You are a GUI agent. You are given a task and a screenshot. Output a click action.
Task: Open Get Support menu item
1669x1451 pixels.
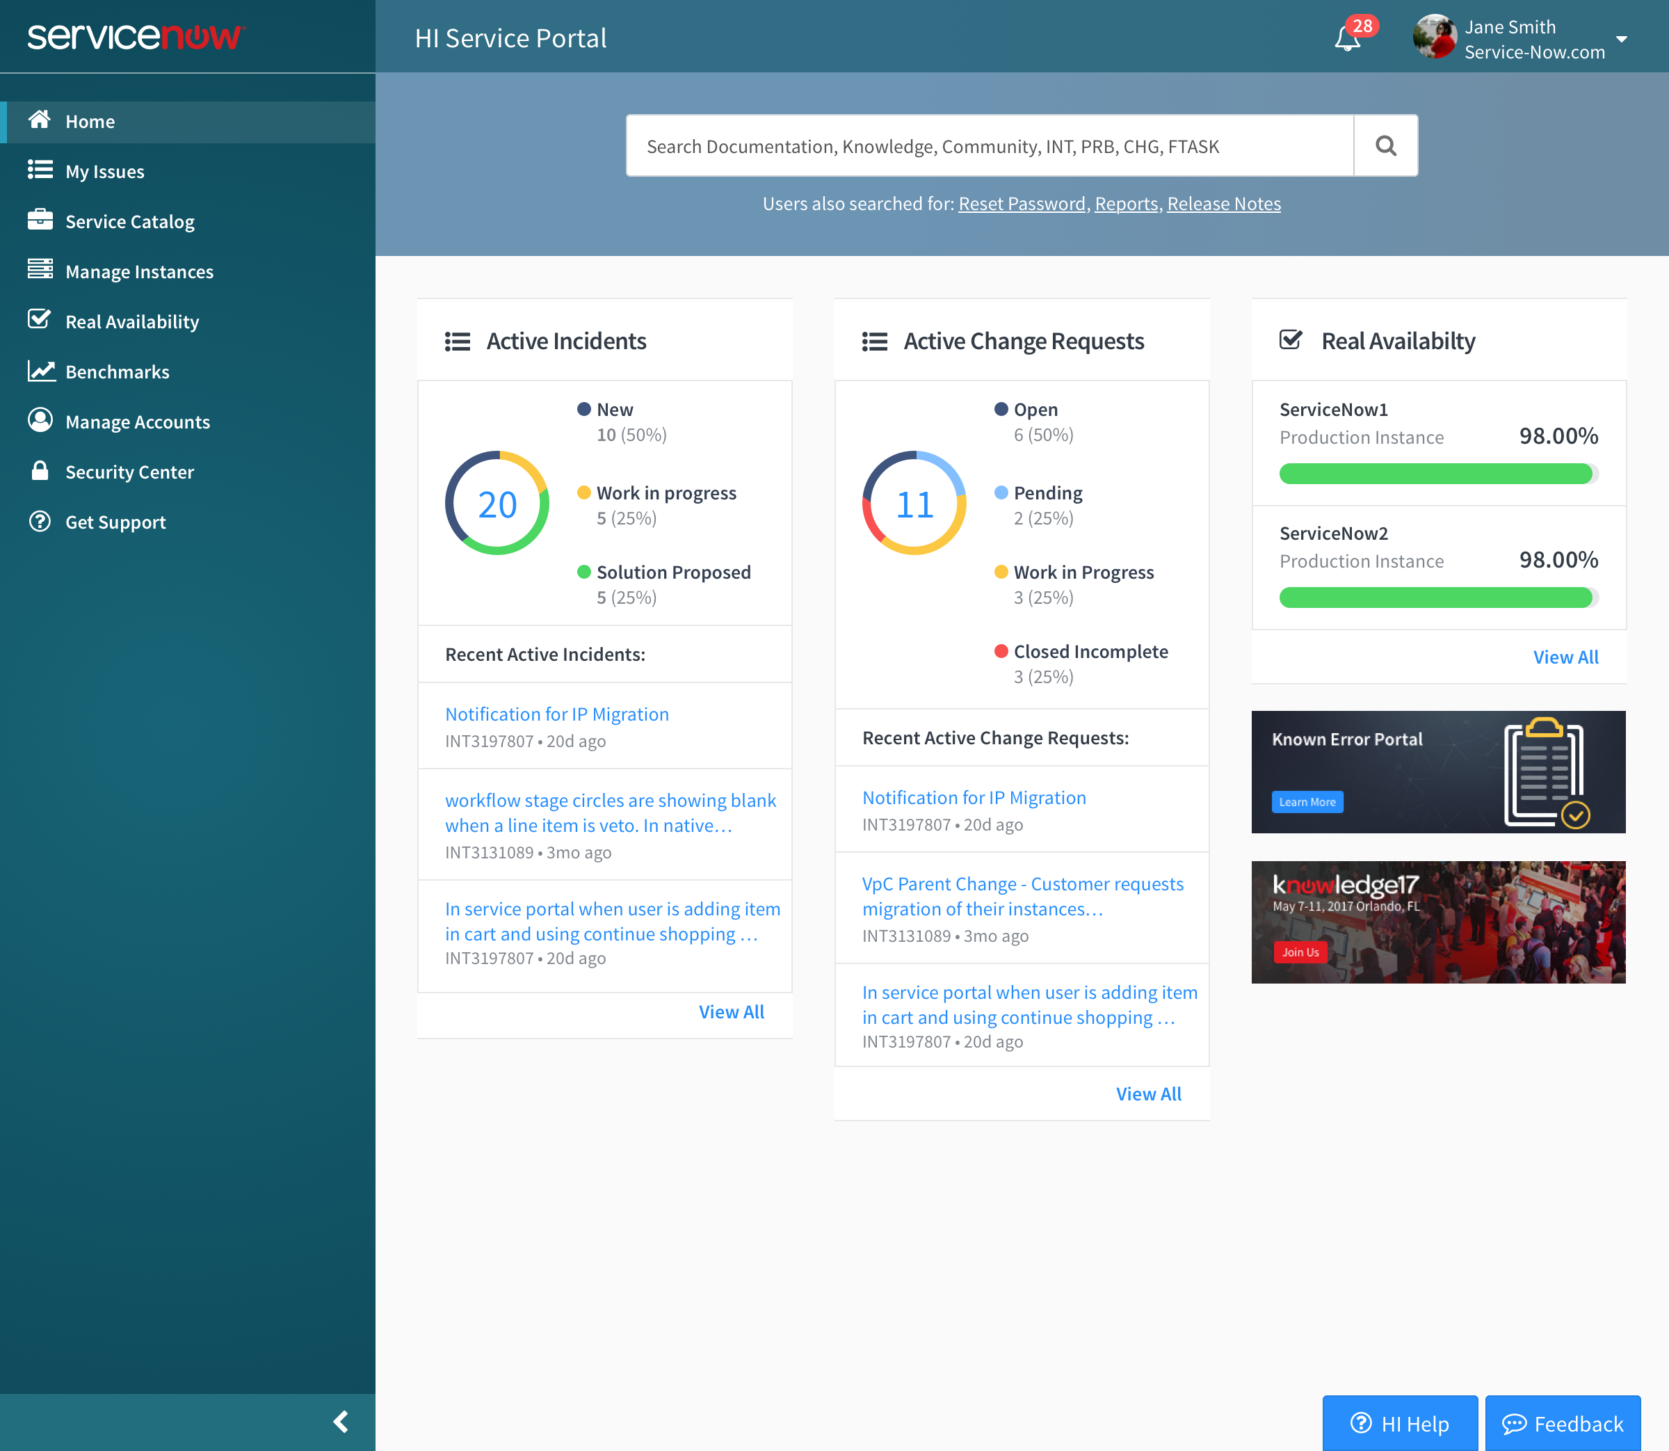(x=188, y=522)
